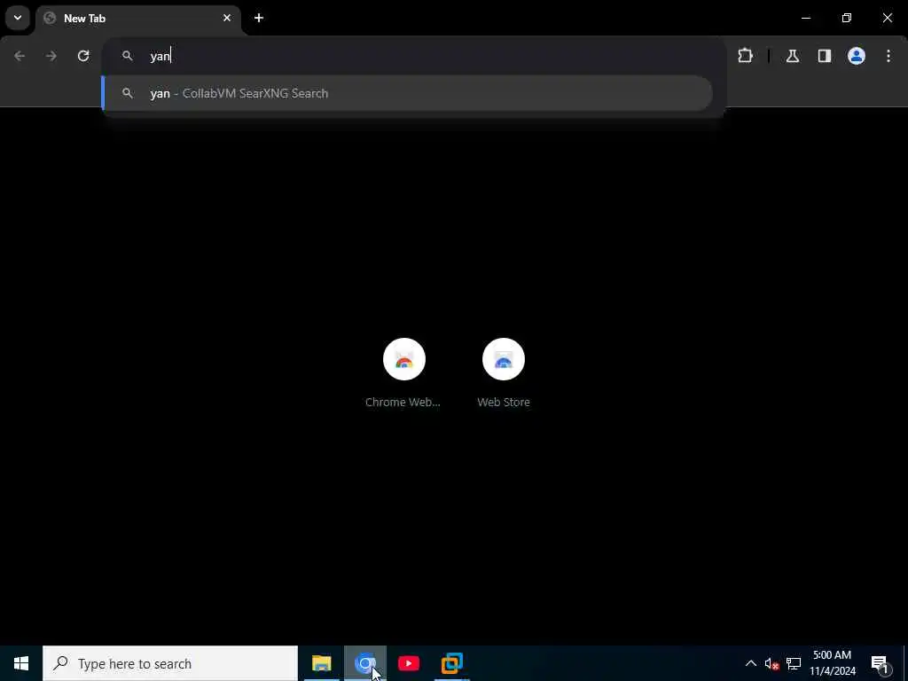This screenshot has height=681, width=908.
Task: Open the Chrome profile avatar
Action: tap(857, 56)
